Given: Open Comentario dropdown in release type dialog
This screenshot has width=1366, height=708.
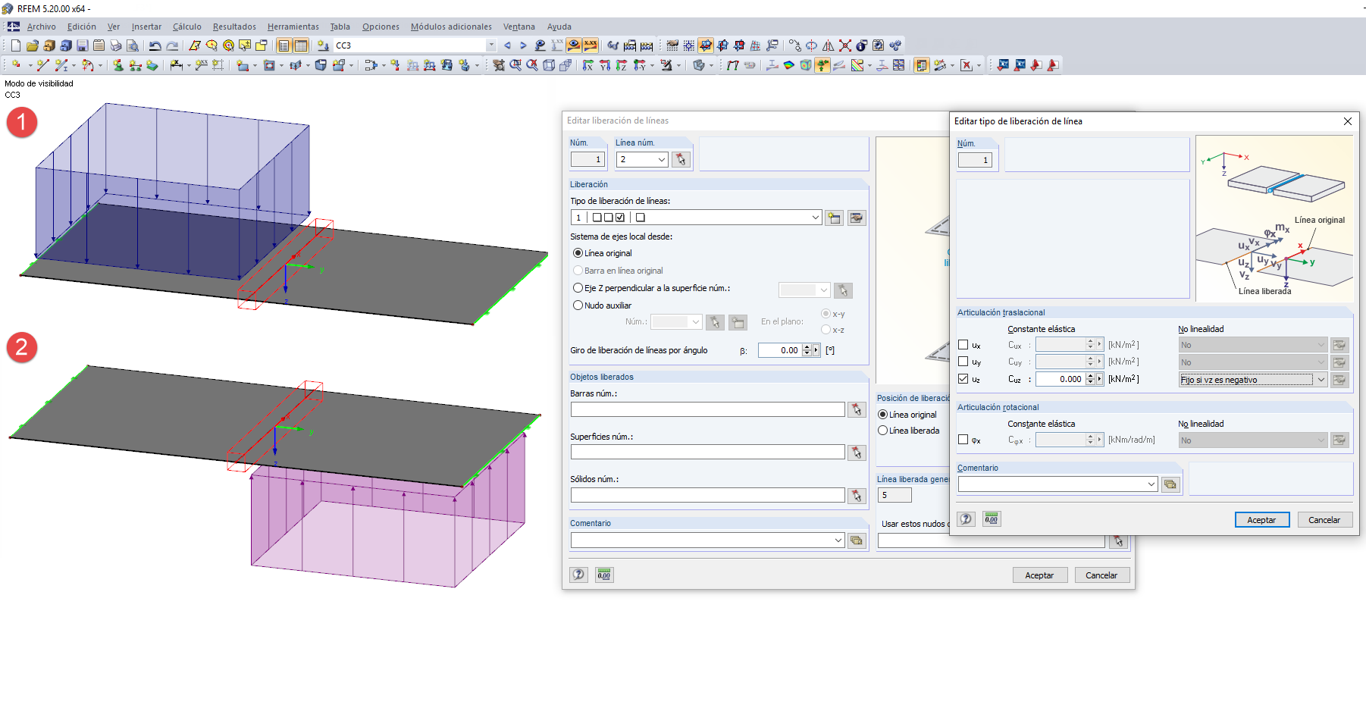Looking at the screenshot, I should [1151, 484].
